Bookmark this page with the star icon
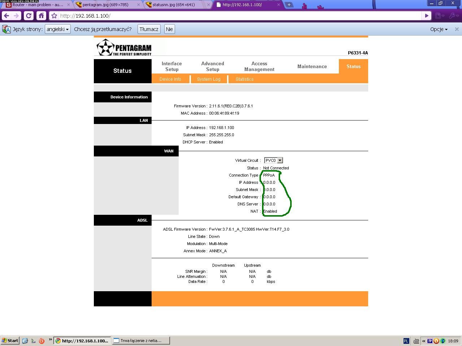Viewport: 462px width, 346px height. pos(54,16)
